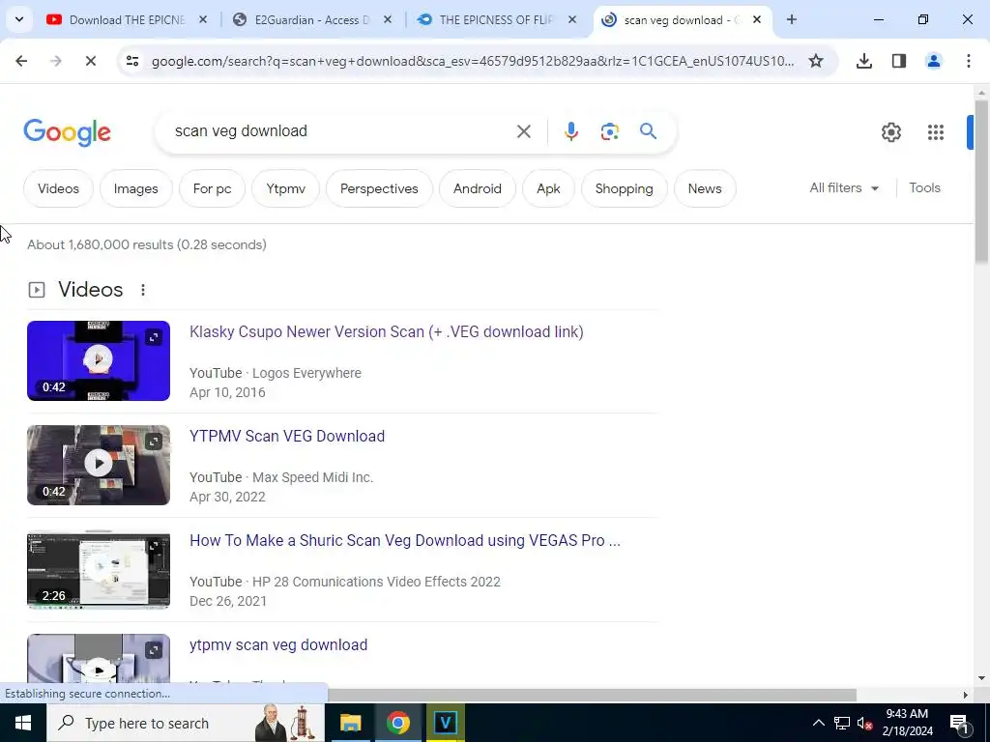Clear the search query with X
The width and height of the screenshot is (990, 742).
[524, 131]
